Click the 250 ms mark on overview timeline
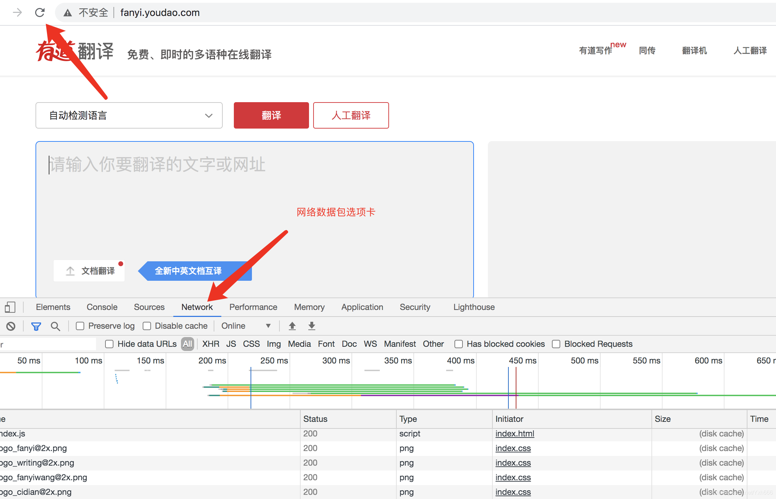Image resolution: width=776 pixels, height=499 pixels. tap(274, 361)
